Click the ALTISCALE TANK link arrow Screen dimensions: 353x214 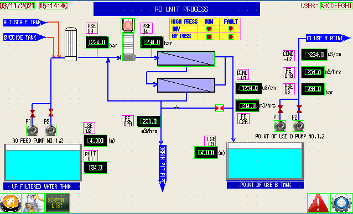(x=25, y=22)
